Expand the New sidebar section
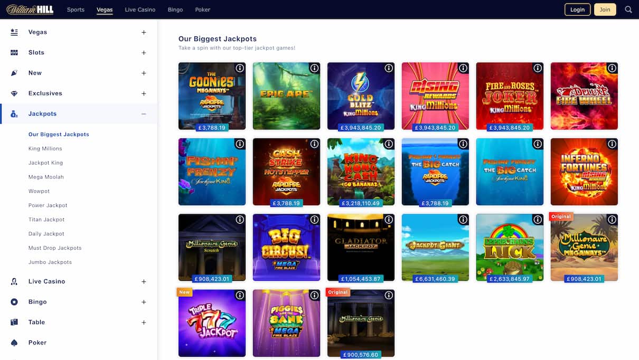639x360 pixels. click(x=144, y=73)
